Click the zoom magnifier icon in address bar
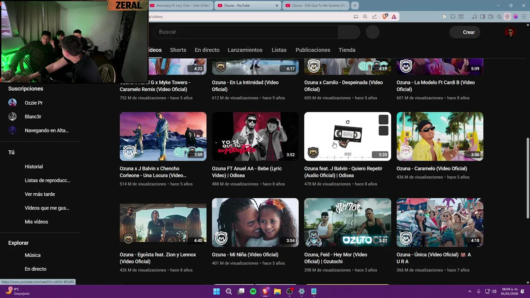The image size is (530, 298). 365,17
